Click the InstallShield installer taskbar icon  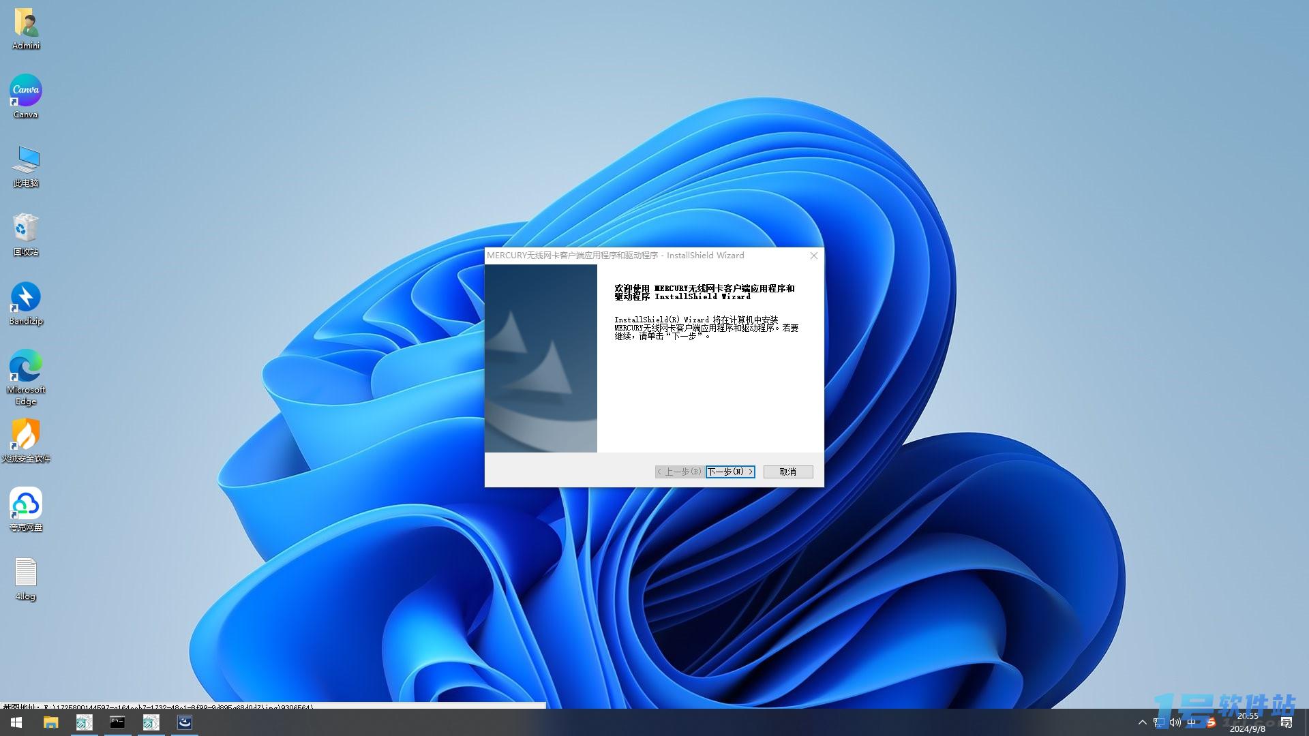click(x=184, y=722)
